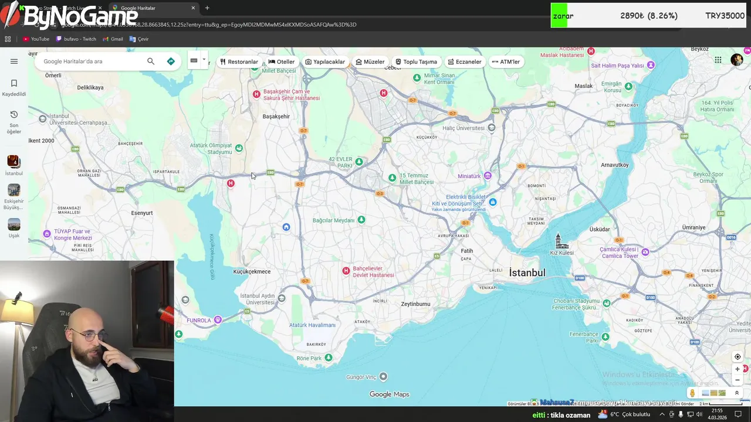This screenshot has width=751, height=422.
Task: Select the first map layer thumbnail
Action: (x=705, y=393)
